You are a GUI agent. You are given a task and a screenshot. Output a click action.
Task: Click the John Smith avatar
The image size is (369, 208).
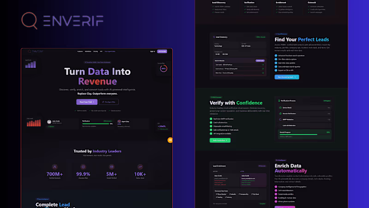point(49,122)
